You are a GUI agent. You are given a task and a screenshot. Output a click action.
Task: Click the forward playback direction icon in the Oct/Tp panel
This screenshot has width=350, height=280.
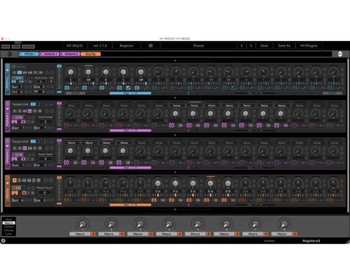click(15, 180)
